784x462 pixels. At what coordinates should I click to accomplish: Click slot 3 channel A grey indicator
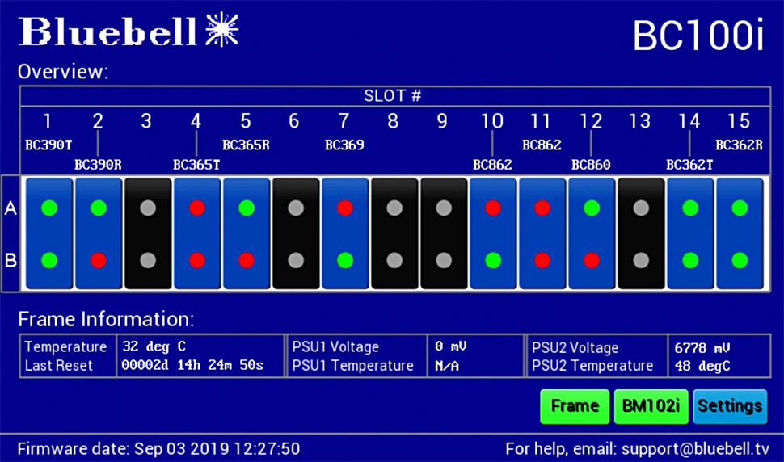[x=147, y=208]
